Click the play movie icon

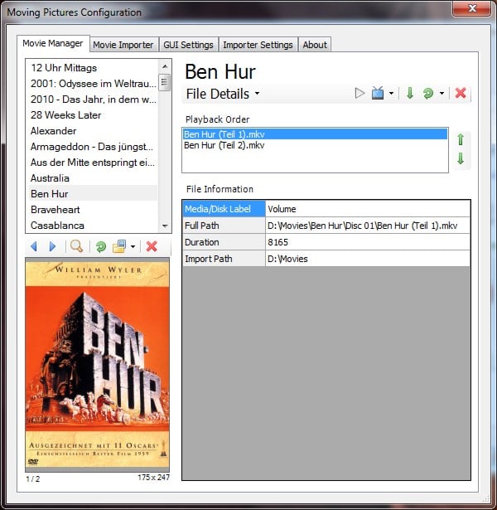[x=359, y=94]
